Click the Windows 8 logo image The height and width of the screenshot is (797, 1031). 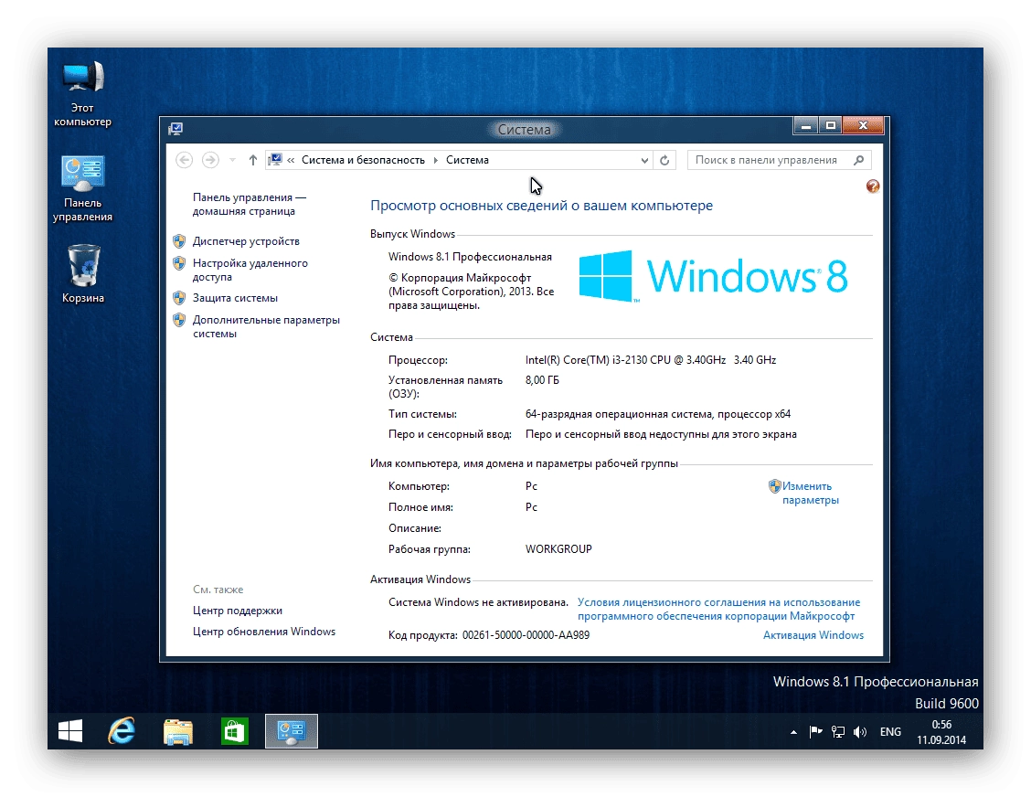click(x=714, y=276)
